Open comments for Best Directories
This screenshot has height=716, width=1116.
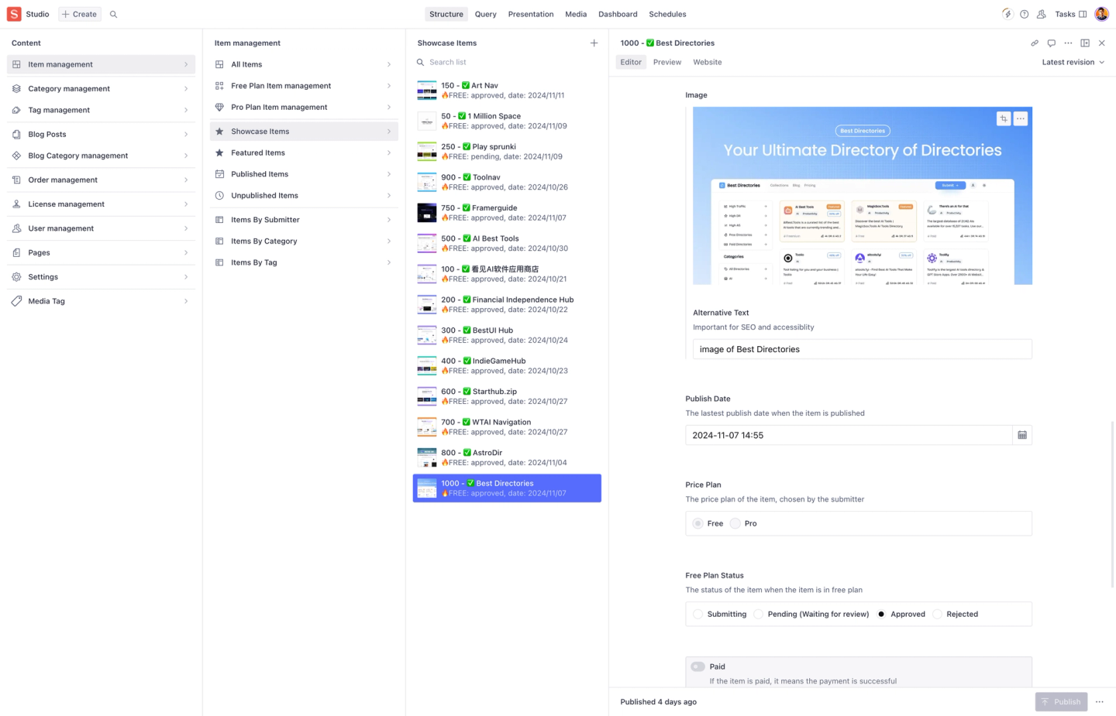pyautogui.click(x=1051, y=43)
